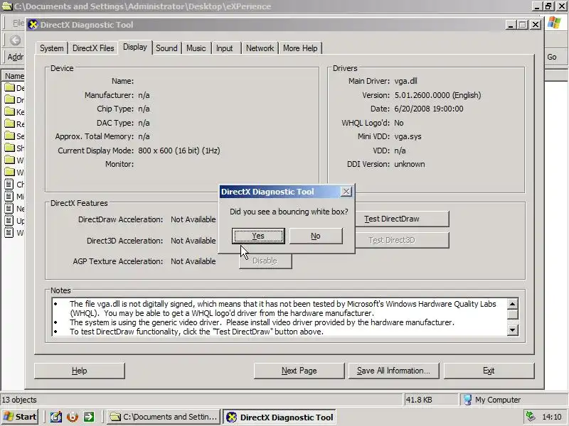The width and height of the screenshot is (569, 426).
Task: Click the Main Driver value vga.dll
Action: [x=405, y=81]
